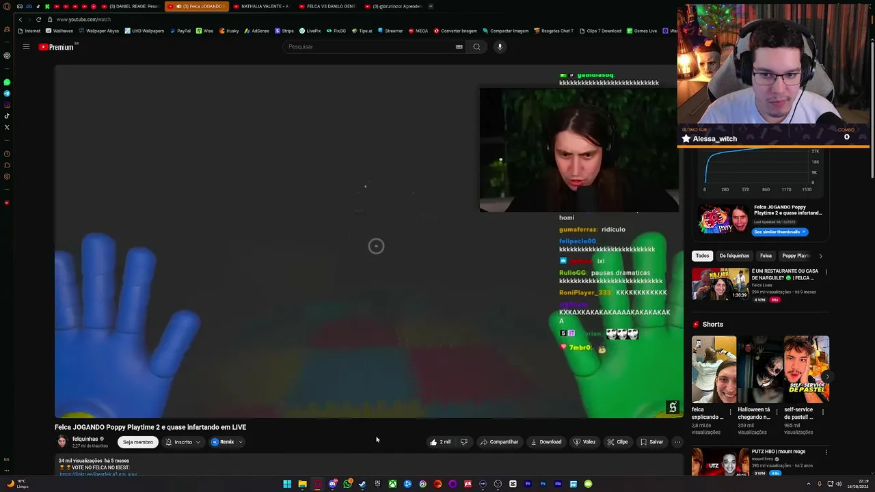
Task: Switch to @bruninzor Aprendendo tab
Action: (392, 6)
